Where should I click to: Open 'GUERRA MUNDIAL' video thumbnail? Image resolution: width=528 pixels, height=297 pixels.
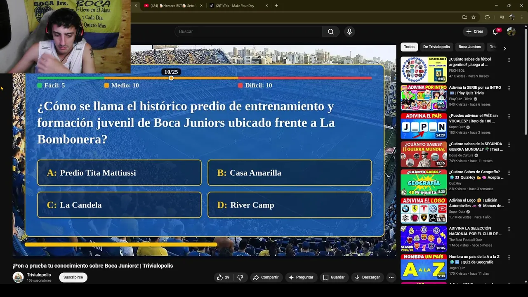pos(424,154)
